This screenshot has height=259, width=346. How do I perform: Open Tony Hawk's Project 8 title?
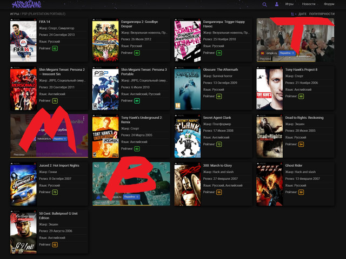(301, 70)
